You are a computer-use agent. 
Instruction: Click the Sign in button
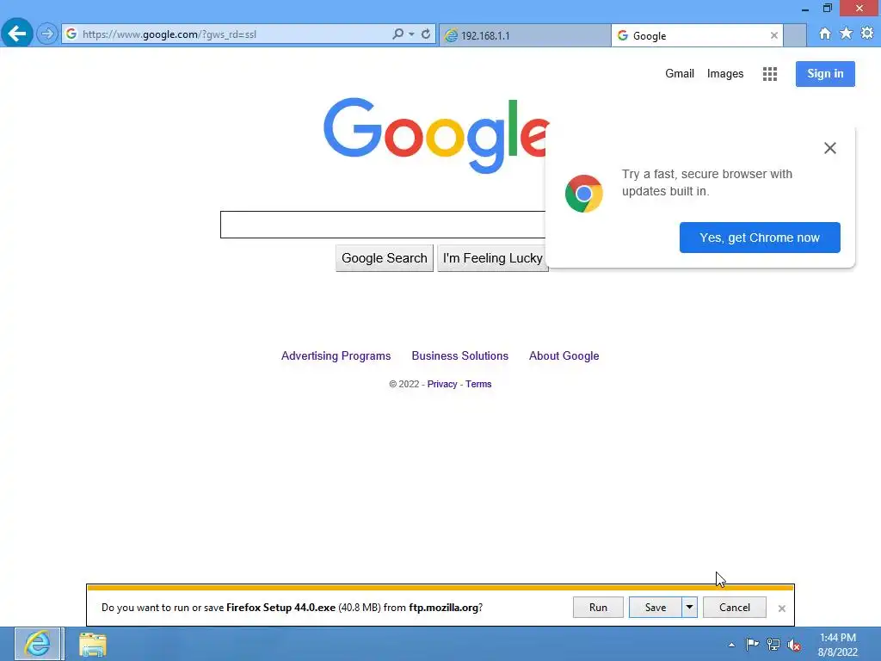(825, 74)
